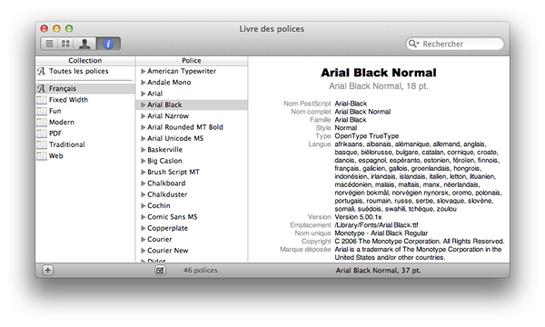The width and height of the screenshot is (545, 327).
Task: Expand Andale Mono disclosure triangle
Action: coord(143,83)
